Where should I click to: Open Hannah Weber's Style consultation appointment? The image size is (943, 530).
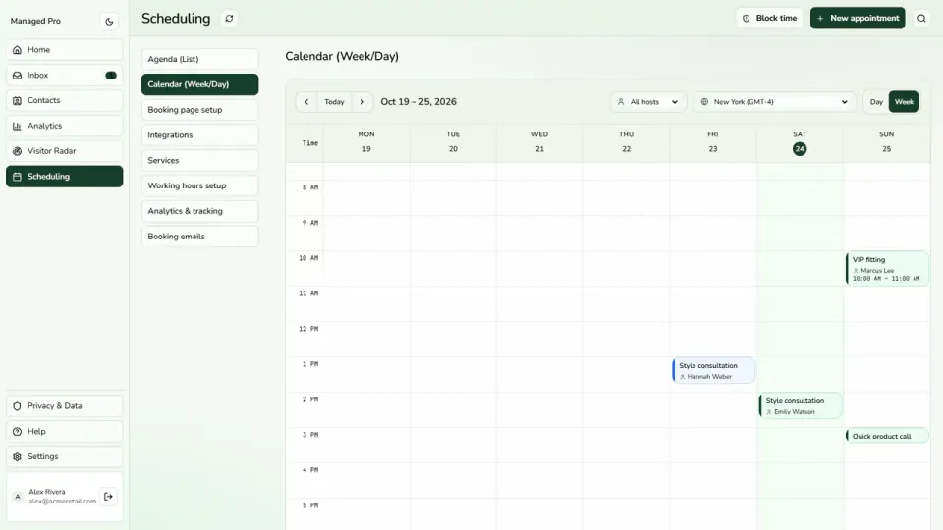pyautogui.click(x=713, y=370)
